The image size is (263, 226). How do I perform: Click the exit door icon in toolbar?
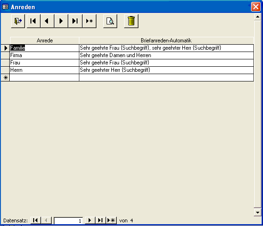click(x=18, y=21)
